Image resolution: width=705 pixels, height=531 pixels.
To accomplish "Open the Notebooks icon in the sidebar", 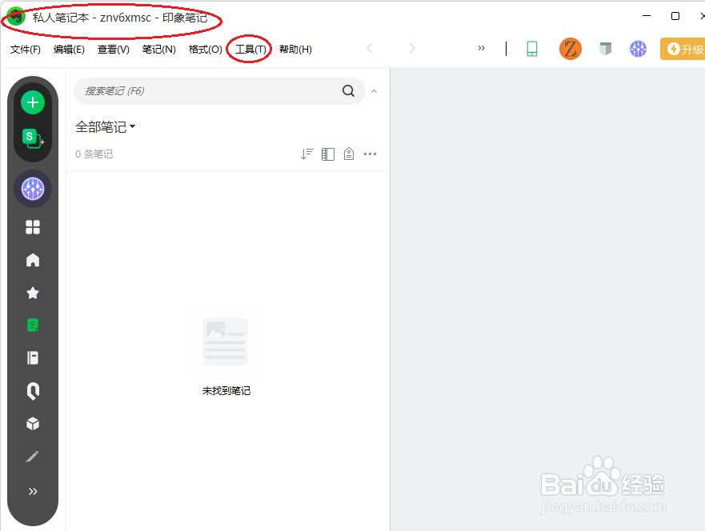I will tap(32, 357).
